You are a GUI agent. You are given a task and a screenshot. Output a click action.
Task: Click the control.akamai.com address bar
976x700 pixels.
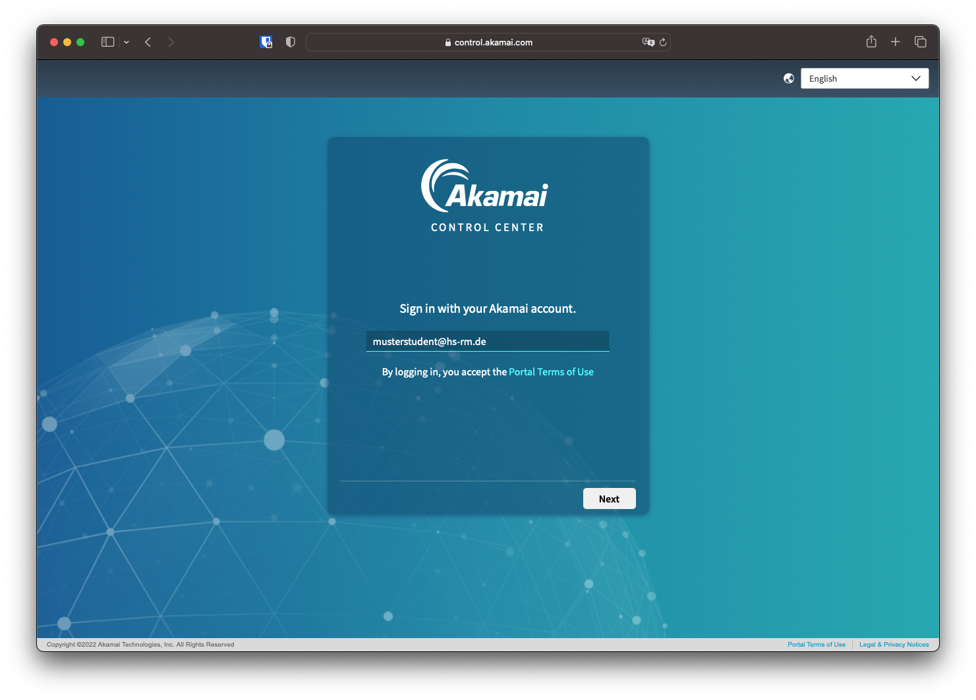[x=488, y=42]
